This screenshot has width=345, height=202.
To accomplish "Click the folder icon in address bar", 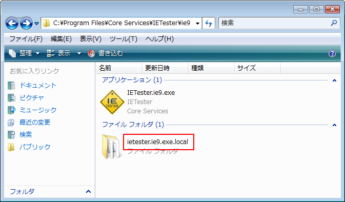I will pos(46,23).
